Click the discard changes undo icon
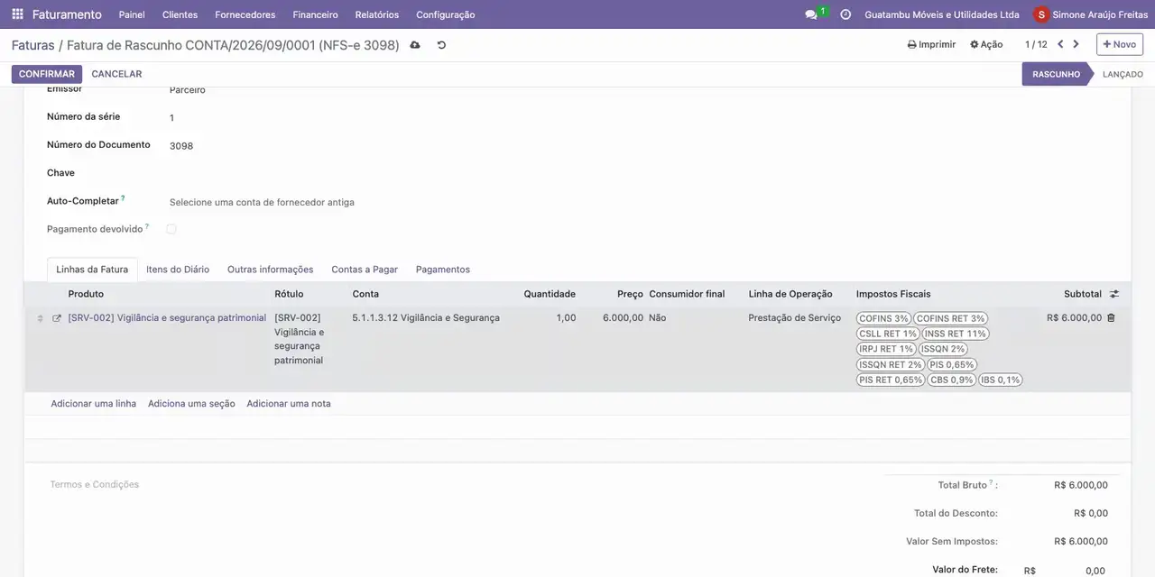Viewport: 1155px width, 577px height. coord(441,45)
